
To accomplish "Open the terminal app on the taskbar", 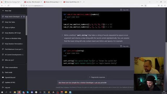I will 45,92.
